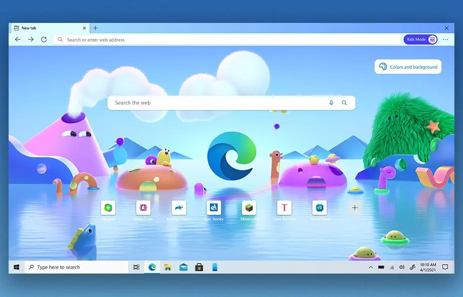Click the volume speaker tray icon
Screen dimensions: 463x297
[402, 267]
